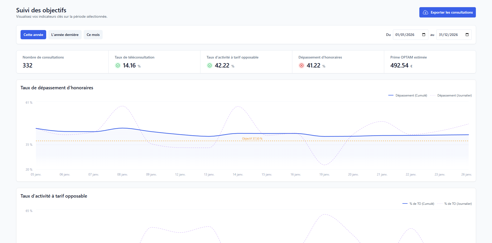The height and width of the screenshot is (243, 492).
Task: Click the Nombre de consultations card
Action: pyautogui.click(x=62, y=62)
